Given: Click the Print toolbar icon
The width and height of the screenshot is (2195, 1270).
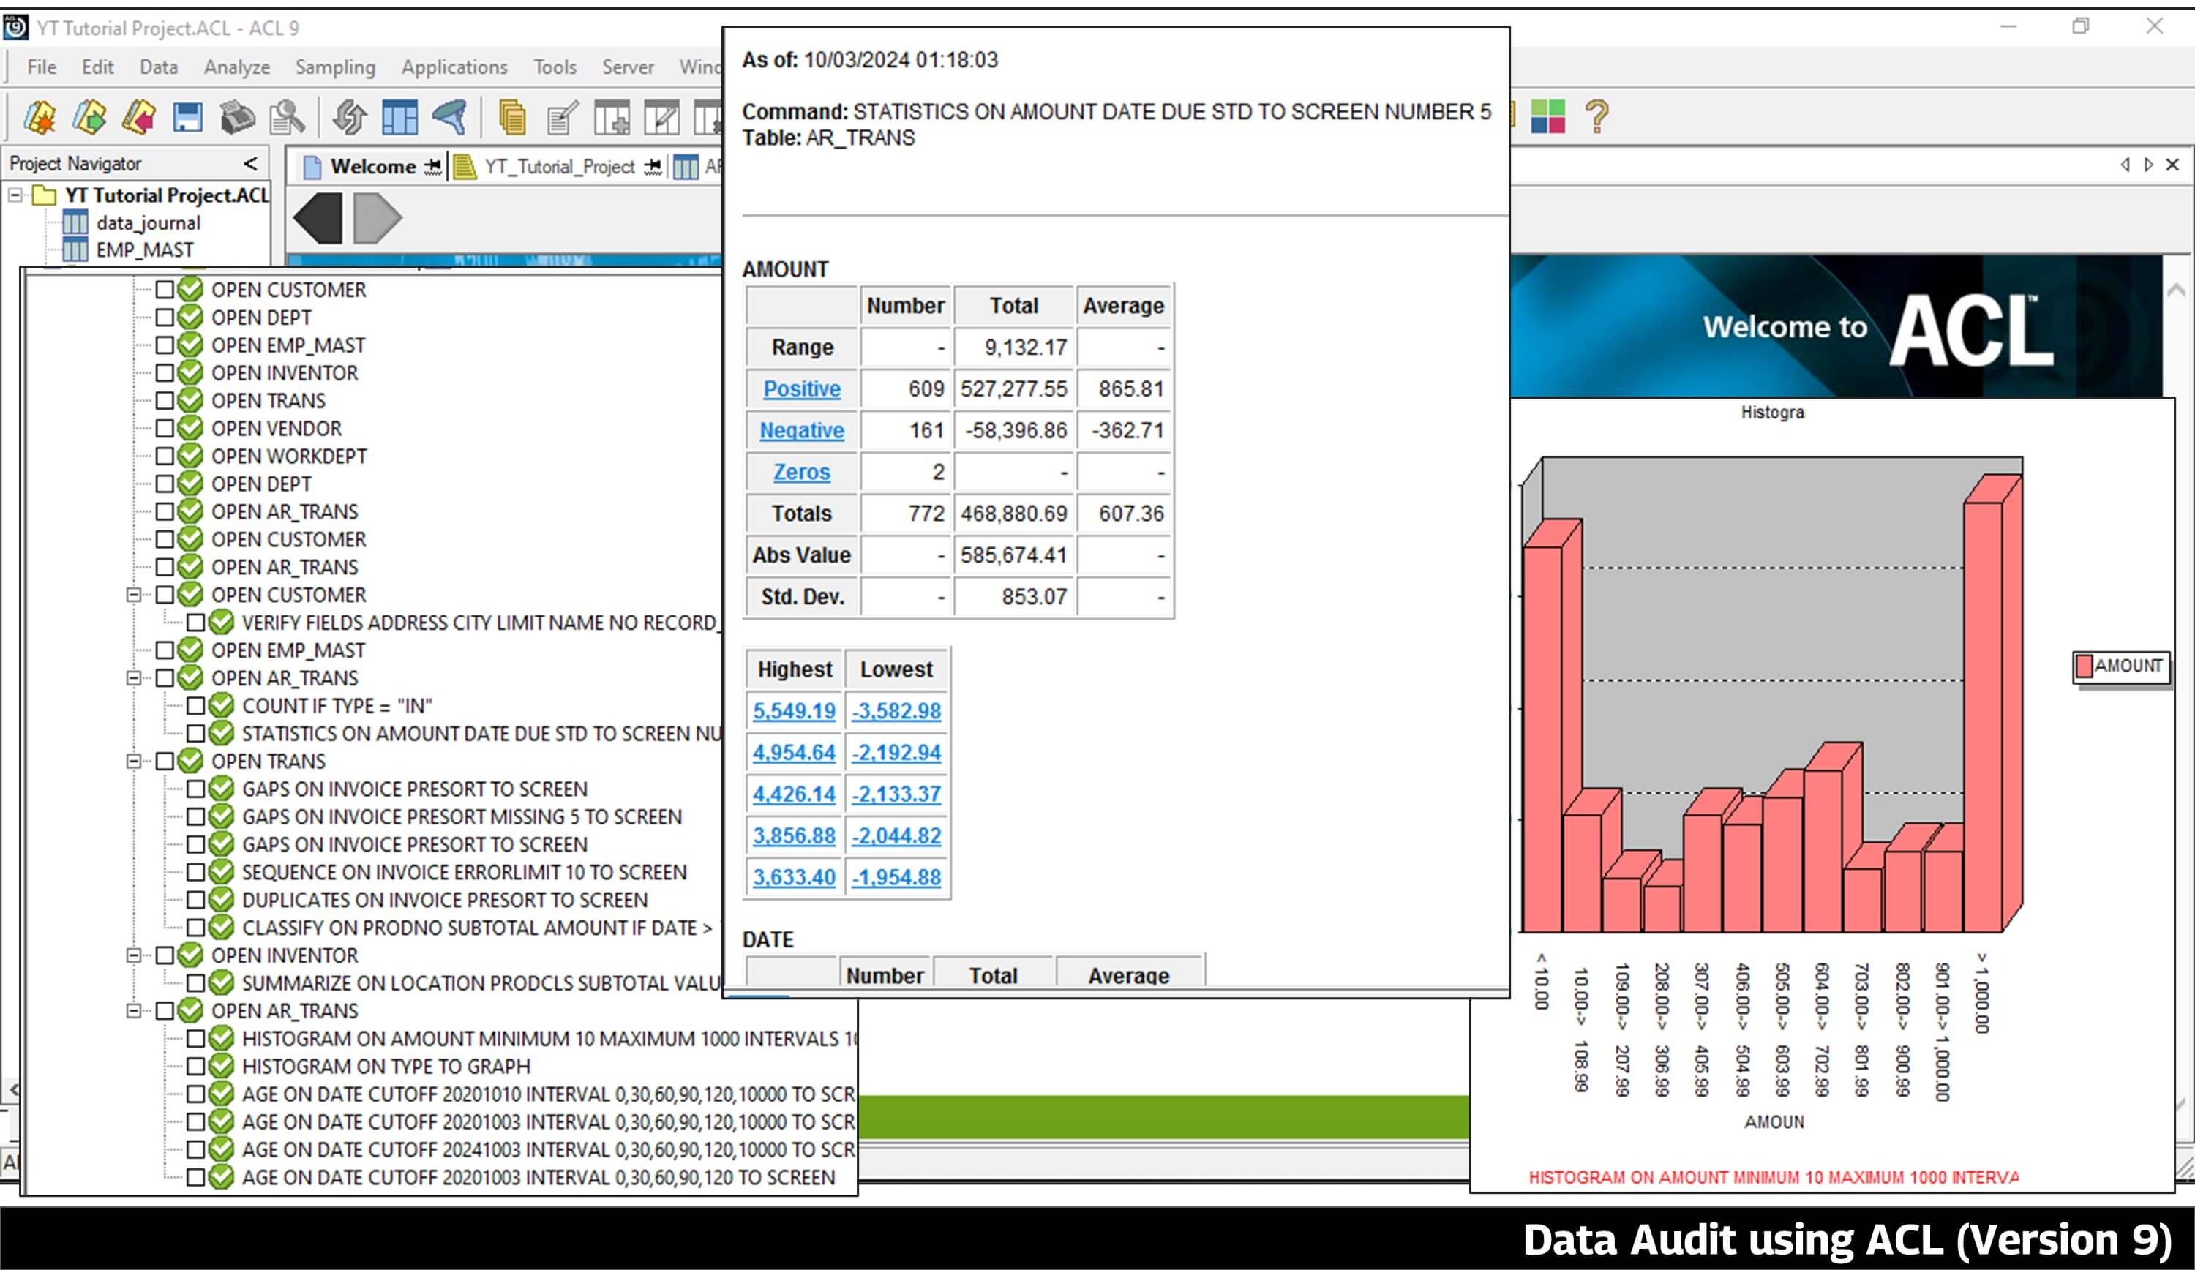Looking at the screenshot, I should coord(237,117).
